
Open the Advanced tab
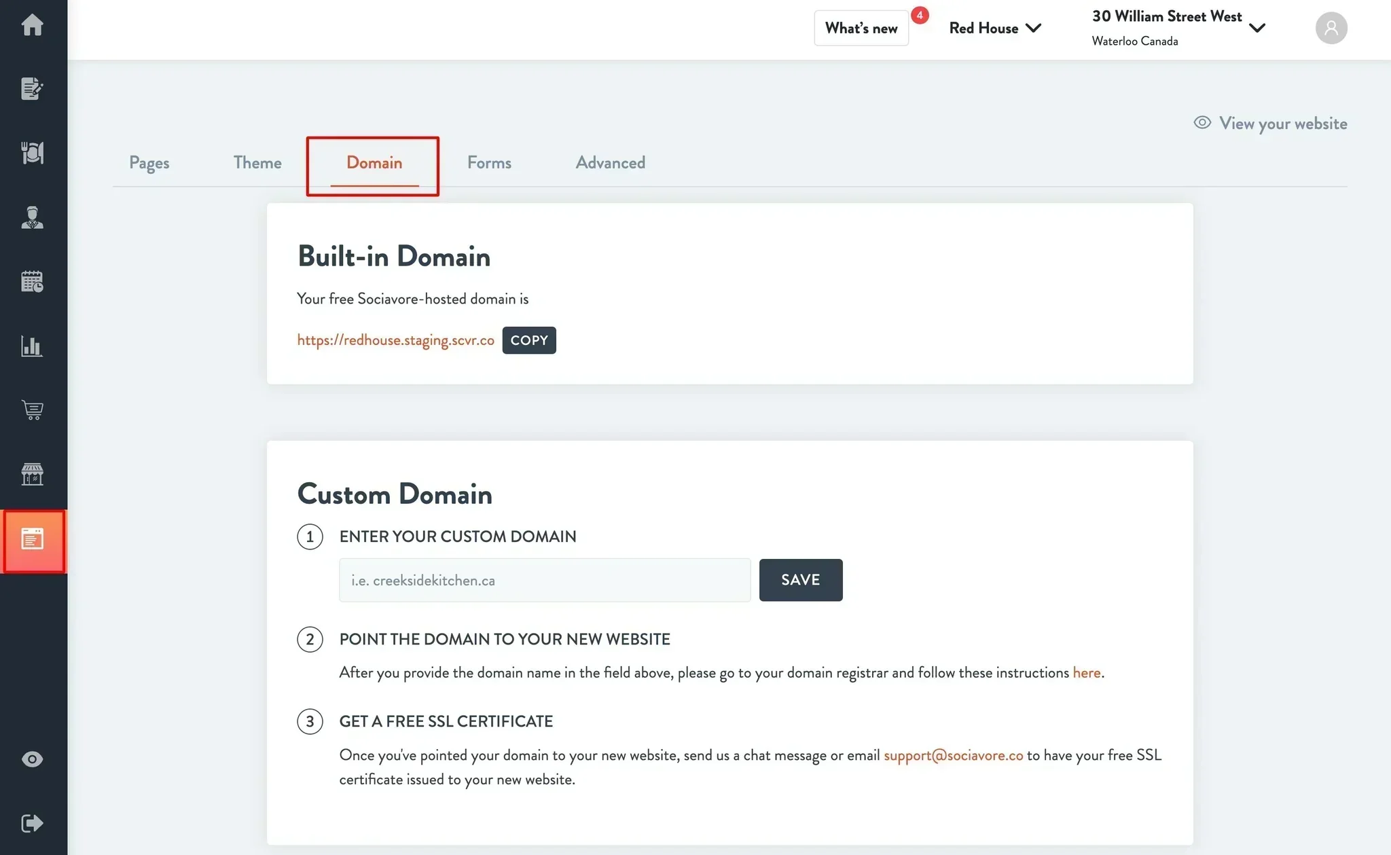point(611,162)
